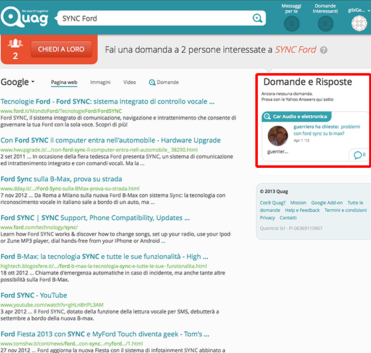
Task: Open the Google search engine dropdown
Action: [x=17, y=82]
